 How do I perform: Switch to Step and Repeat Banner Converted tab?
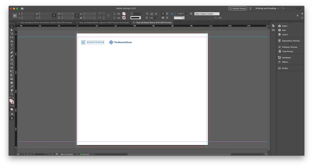[104, 23]
